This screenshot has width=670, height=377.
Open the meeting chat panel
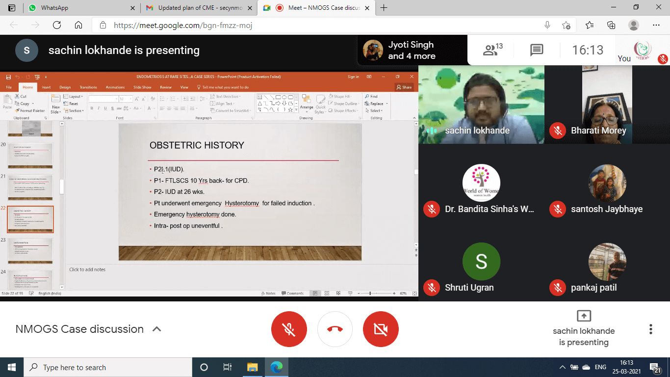click(x=537, y=50)
